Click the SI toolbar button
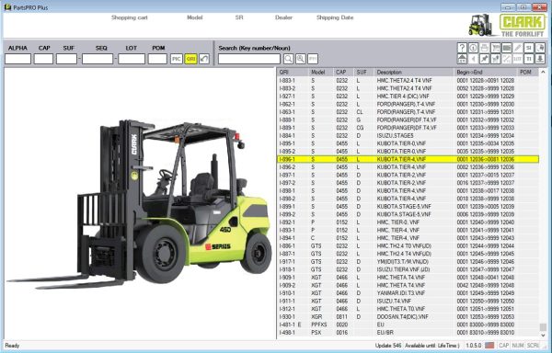This screenshot has height=353, width=552. click(529, 48)
